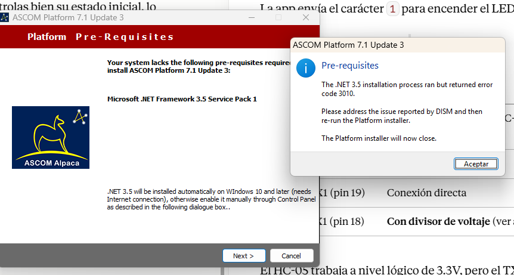This screenshot has width=514, height=275.
Task: Click the ASCOM Alpaca logo image
Action: click(51, 137)
